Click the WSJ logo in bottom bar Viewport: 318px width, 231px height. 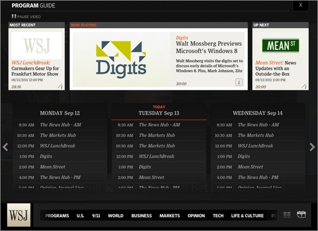coord(18,215)
